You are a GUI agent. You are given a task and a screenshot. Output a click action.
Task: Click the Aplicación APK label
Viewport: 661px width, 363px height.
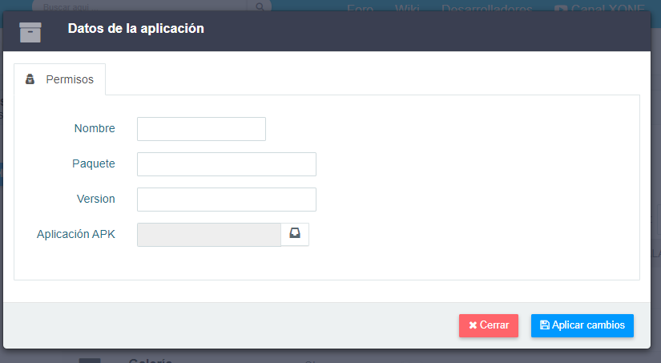(x=76, y=235)
